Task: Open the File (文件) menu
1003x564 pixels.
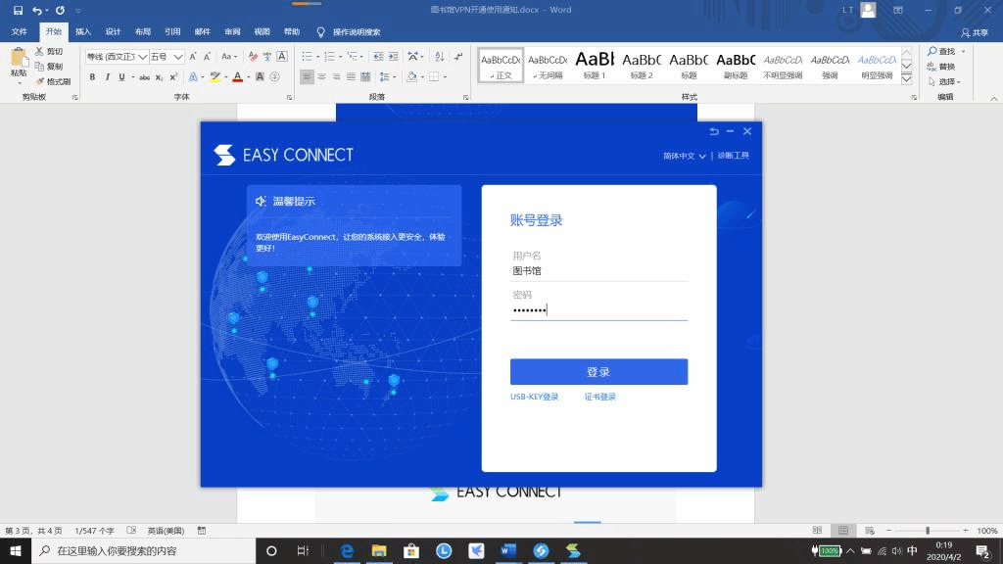Action: [20, 32]
